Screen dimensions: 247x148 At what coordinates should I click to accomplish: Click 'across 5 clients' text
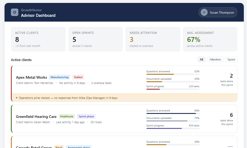point(82,46)
